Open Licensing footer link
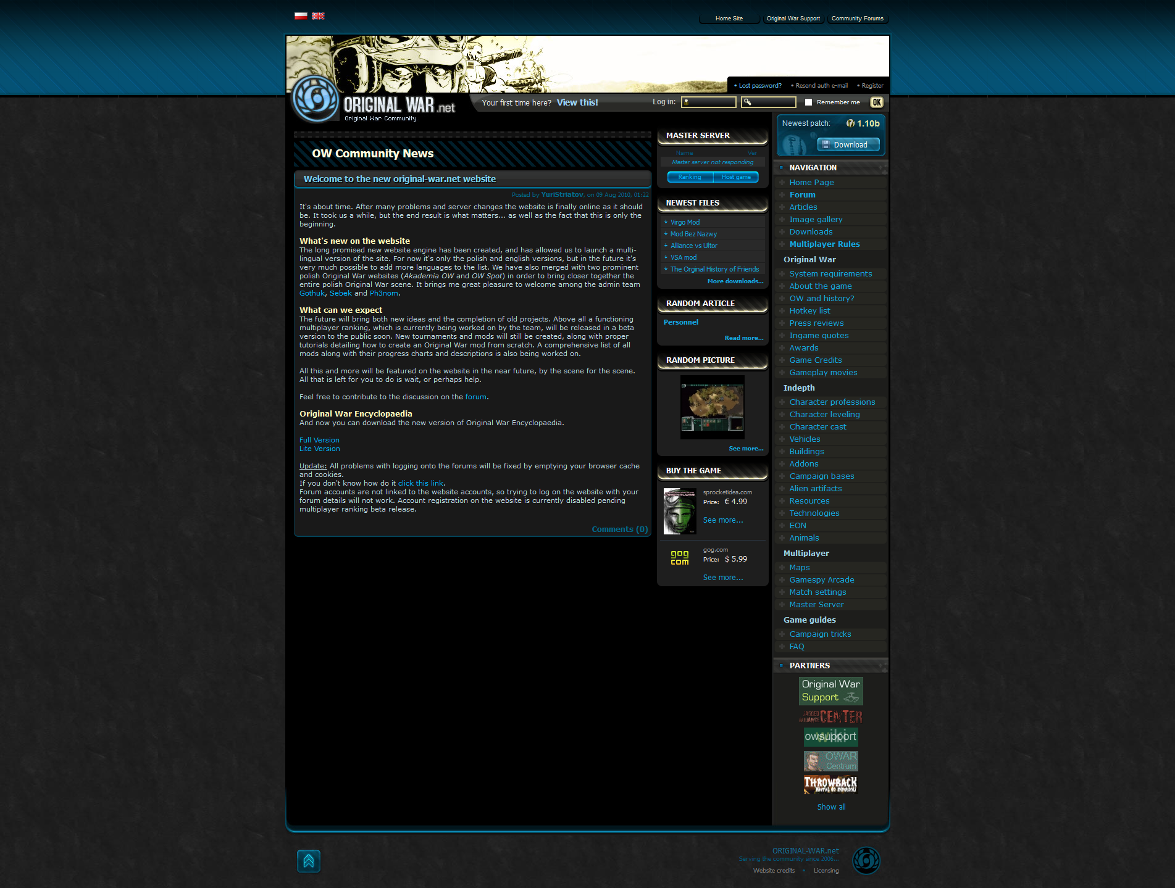Viewport: 1175px width, 888px height. [826, 871]
